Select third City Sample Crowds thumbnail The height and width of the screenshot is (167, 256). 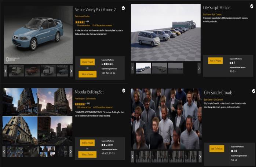176,157
